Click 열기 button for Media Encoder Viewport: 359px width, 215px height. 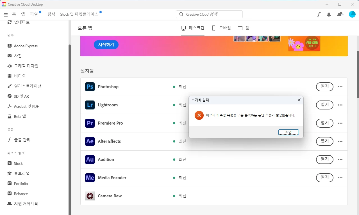325,178
